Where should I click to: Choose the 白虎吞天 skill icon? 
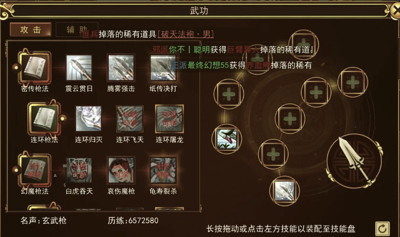pyautogui.click(x=79, y=170)
